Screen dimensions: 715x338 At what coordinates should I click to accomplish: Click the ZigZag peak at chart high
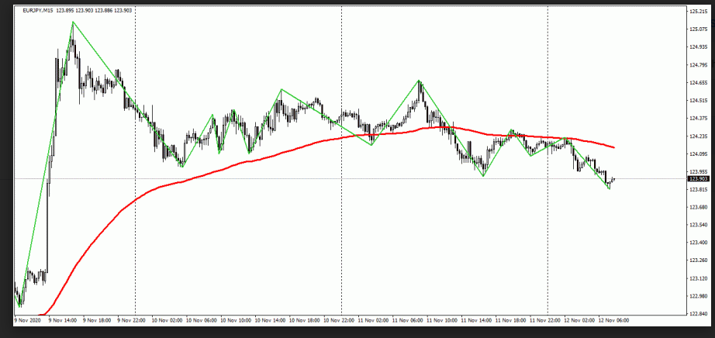pyautogui.click(x=73, y=22)
